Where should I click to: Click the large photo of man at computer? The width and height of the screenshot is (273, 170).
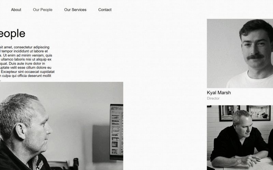61,126
